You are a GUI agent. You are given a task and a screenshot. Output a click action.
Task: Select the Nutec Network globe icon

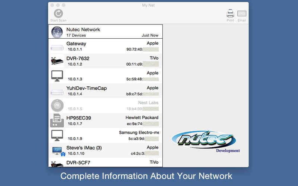[57, 32]
